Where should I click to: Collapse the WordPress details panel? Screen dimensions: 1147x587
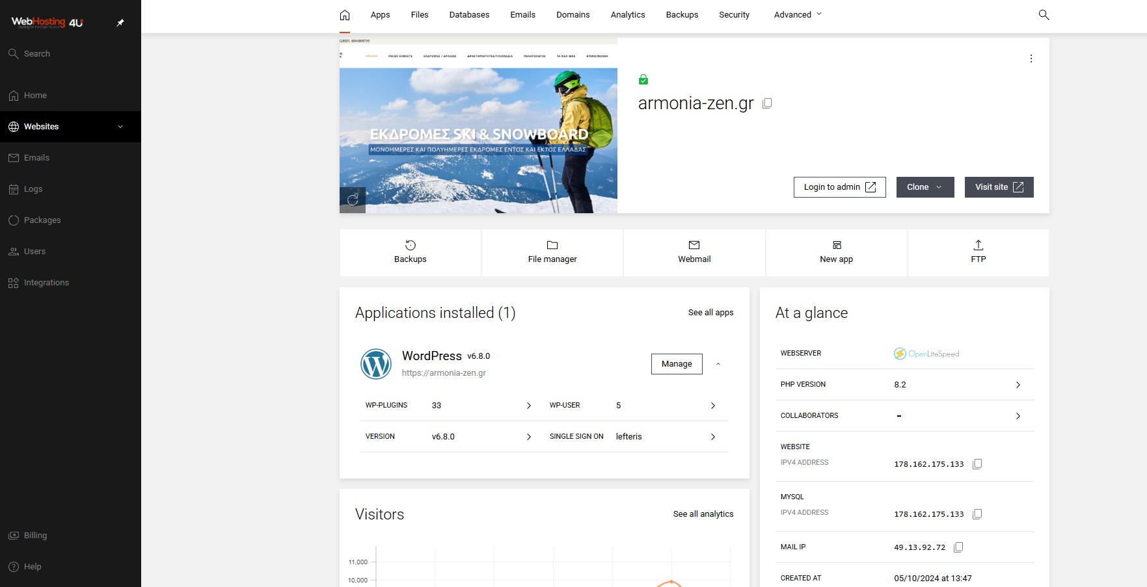click(x=718, y=364)
